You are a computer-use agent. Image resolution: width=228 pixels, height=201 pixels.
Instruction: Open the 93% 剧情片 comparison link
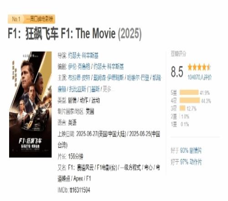click(x=191, y=151)
